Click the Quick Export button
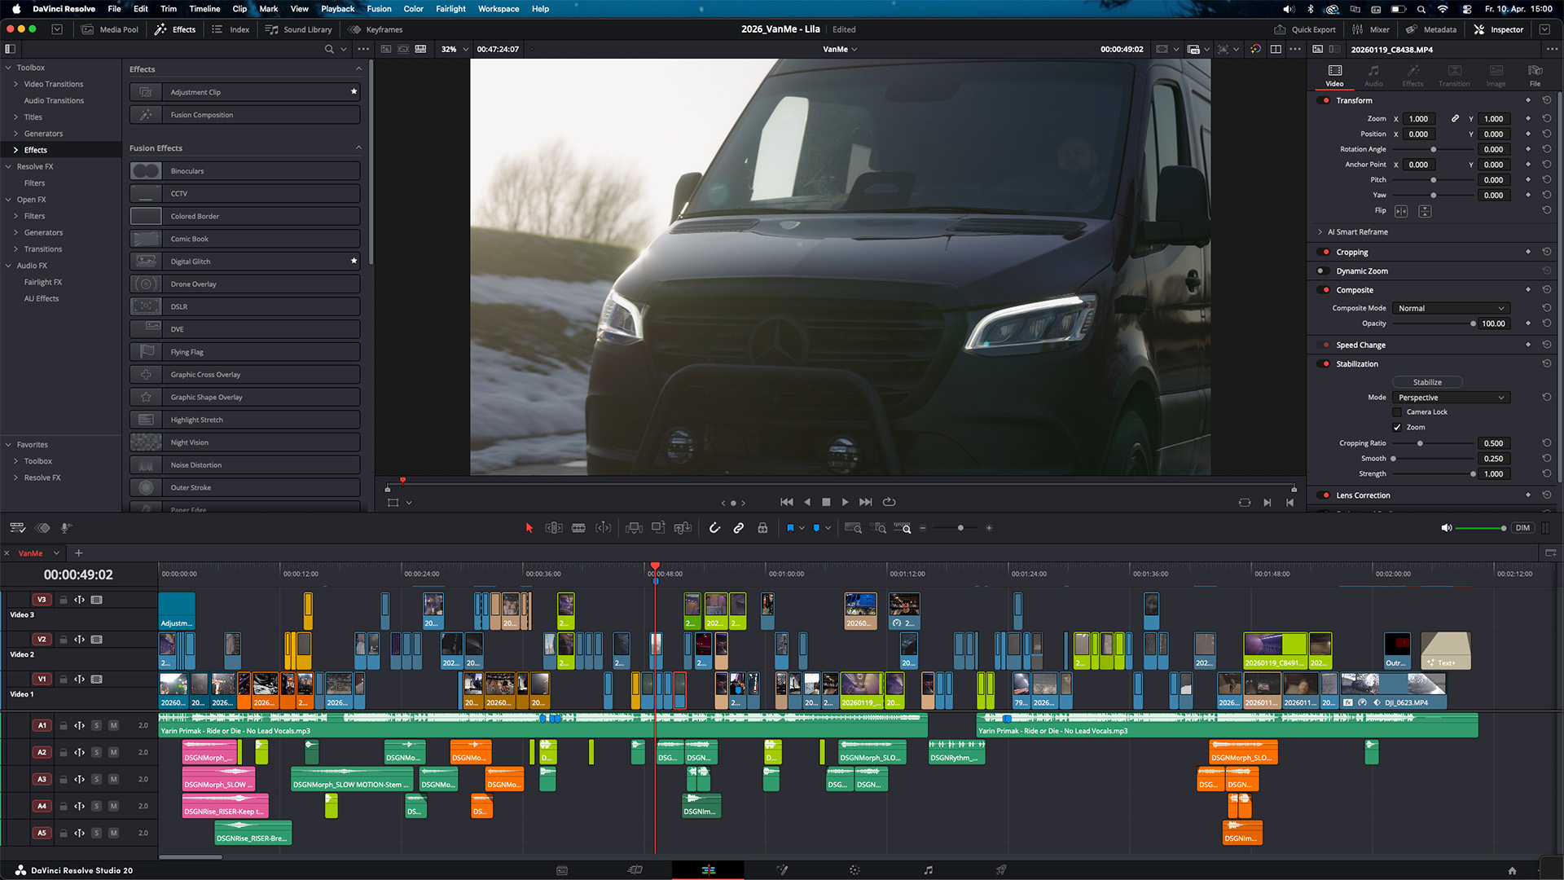 pyautogui.click(x=1305, y=29)
